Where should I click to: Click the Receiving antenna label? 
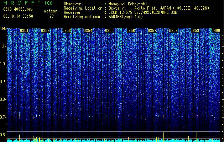point(82,17)
